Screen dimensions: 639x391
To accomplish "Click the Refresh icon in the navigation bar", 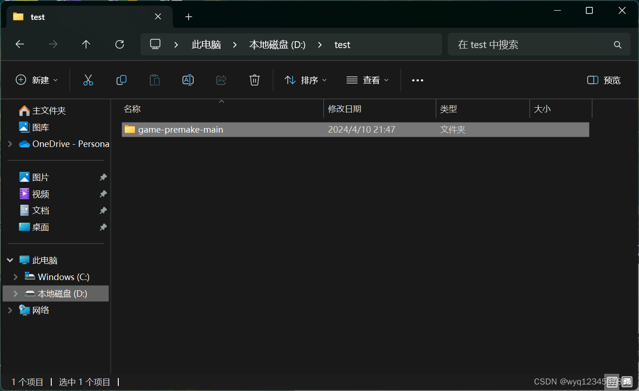I will (119, 44).
